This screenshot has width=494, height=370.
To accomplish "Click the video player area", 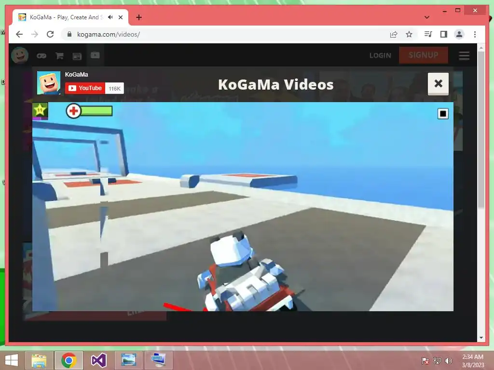I will (243, 206).
